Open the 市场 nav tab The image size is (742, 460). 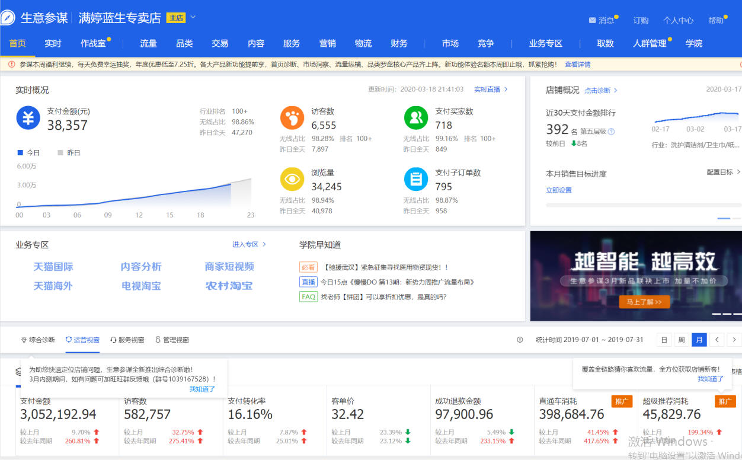[x=450, y=43]
